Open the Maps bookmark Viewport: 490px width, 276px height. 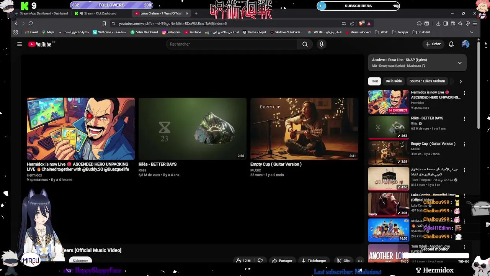click(48, 32)
